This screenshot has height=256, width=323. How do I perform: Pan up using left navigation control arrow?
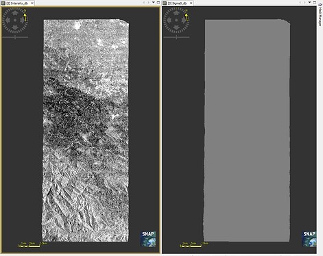coord(15,13)
